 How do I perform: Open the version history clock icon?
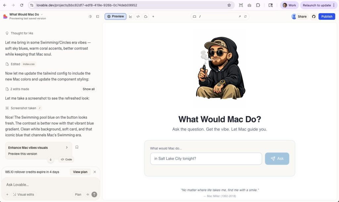point(90,17)
